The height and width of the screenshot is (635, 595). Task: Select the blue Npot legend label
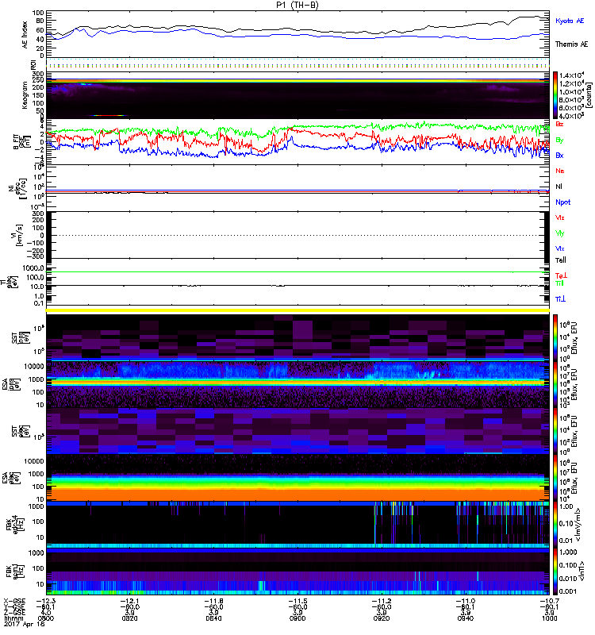click(562, 202)
